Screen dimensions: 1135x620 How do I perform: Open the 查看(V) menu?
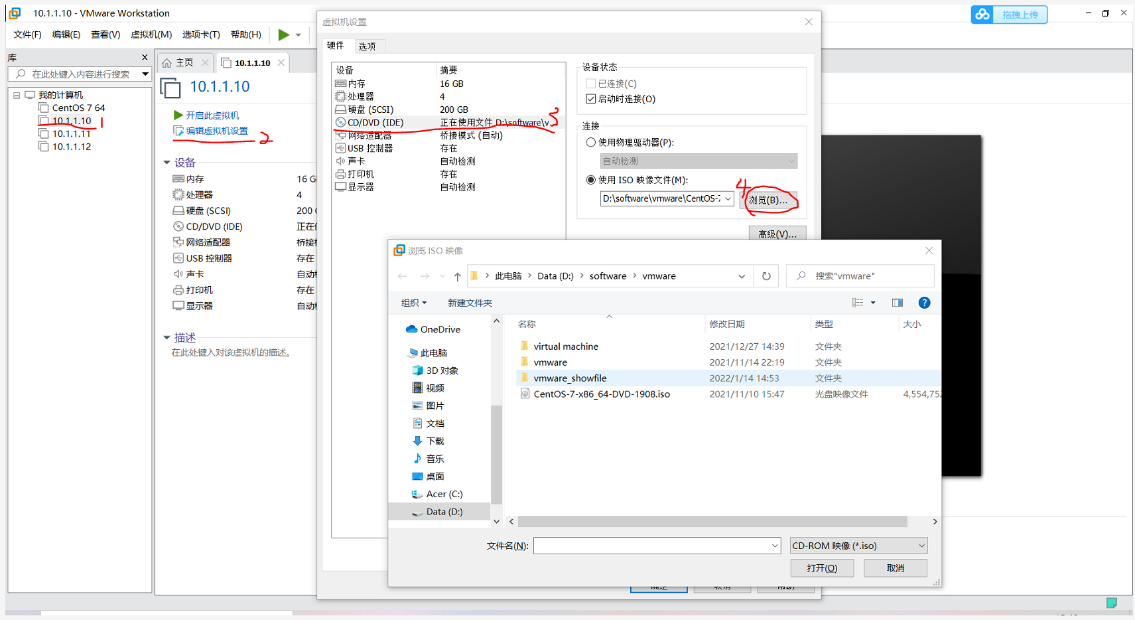coord(105,35)
